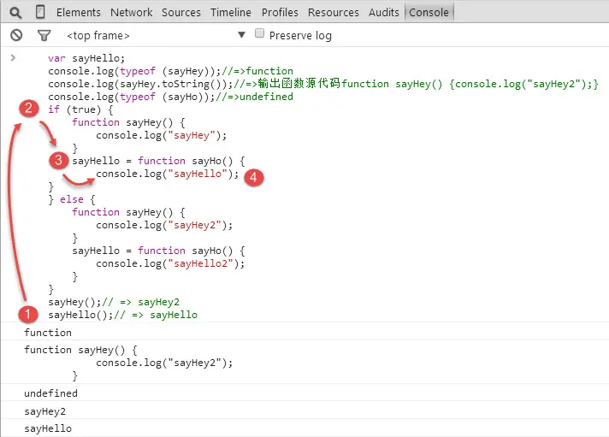The height and width of the screenshot is (437, 609).
Task: Click the console.log("sayHello2") code line
Action: (x=170, y=263)
